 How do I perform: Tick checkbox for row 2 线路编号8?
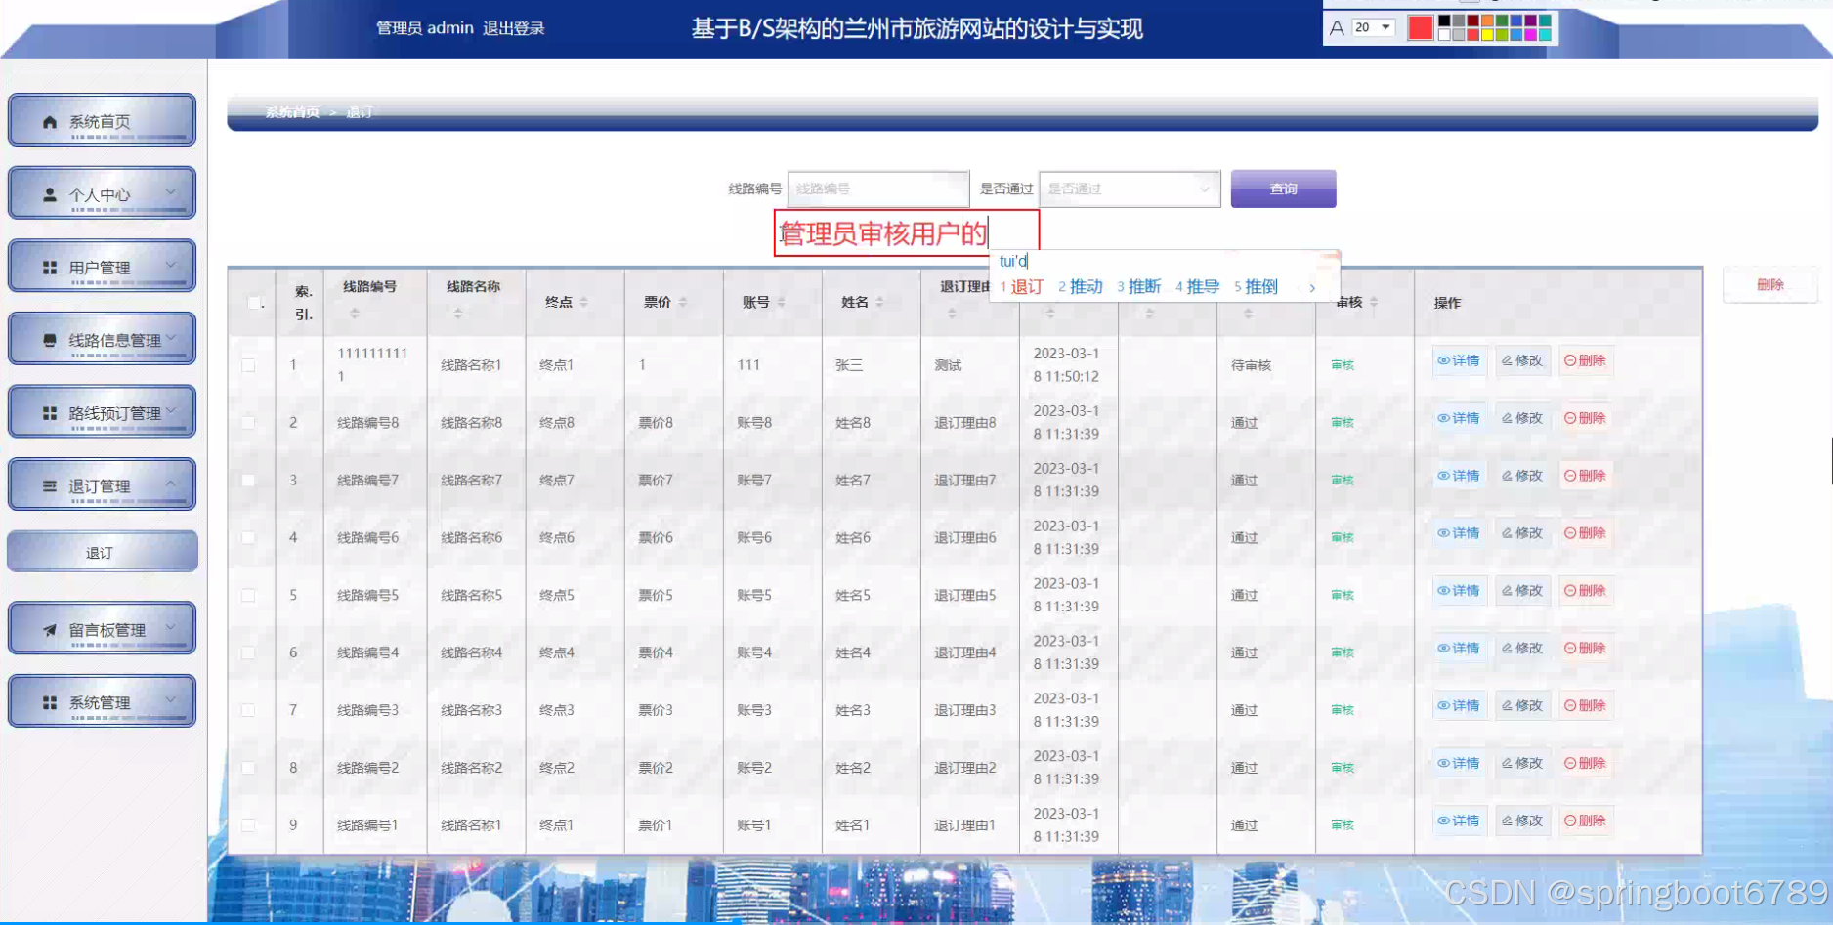(248, 423)
